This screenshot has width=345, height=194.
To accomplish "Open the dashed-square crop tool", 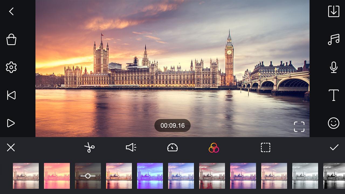I will pos(265,147).
